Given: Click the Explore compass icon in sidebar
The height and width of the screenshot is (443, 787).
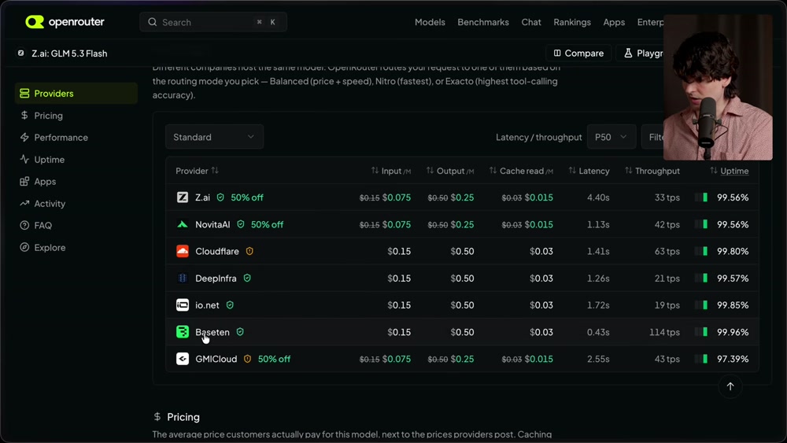Looking at the screenshot, I should pyautogui.click(x=24, y=247).
